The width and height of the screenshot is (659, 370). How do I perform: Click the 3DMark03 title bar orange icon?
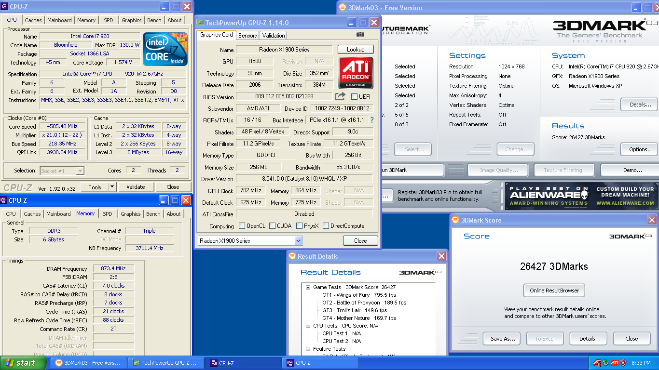[x=342, y=7]
